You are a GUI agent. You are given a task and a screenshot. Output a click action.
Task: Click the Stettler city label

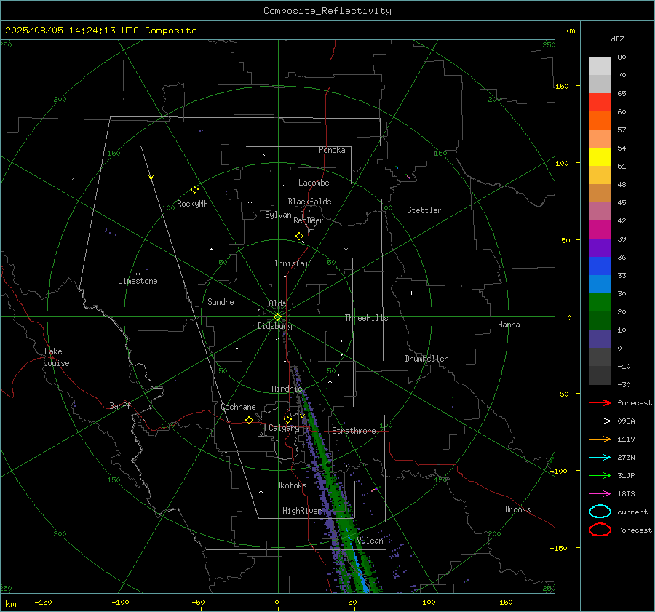pos(424,210)
